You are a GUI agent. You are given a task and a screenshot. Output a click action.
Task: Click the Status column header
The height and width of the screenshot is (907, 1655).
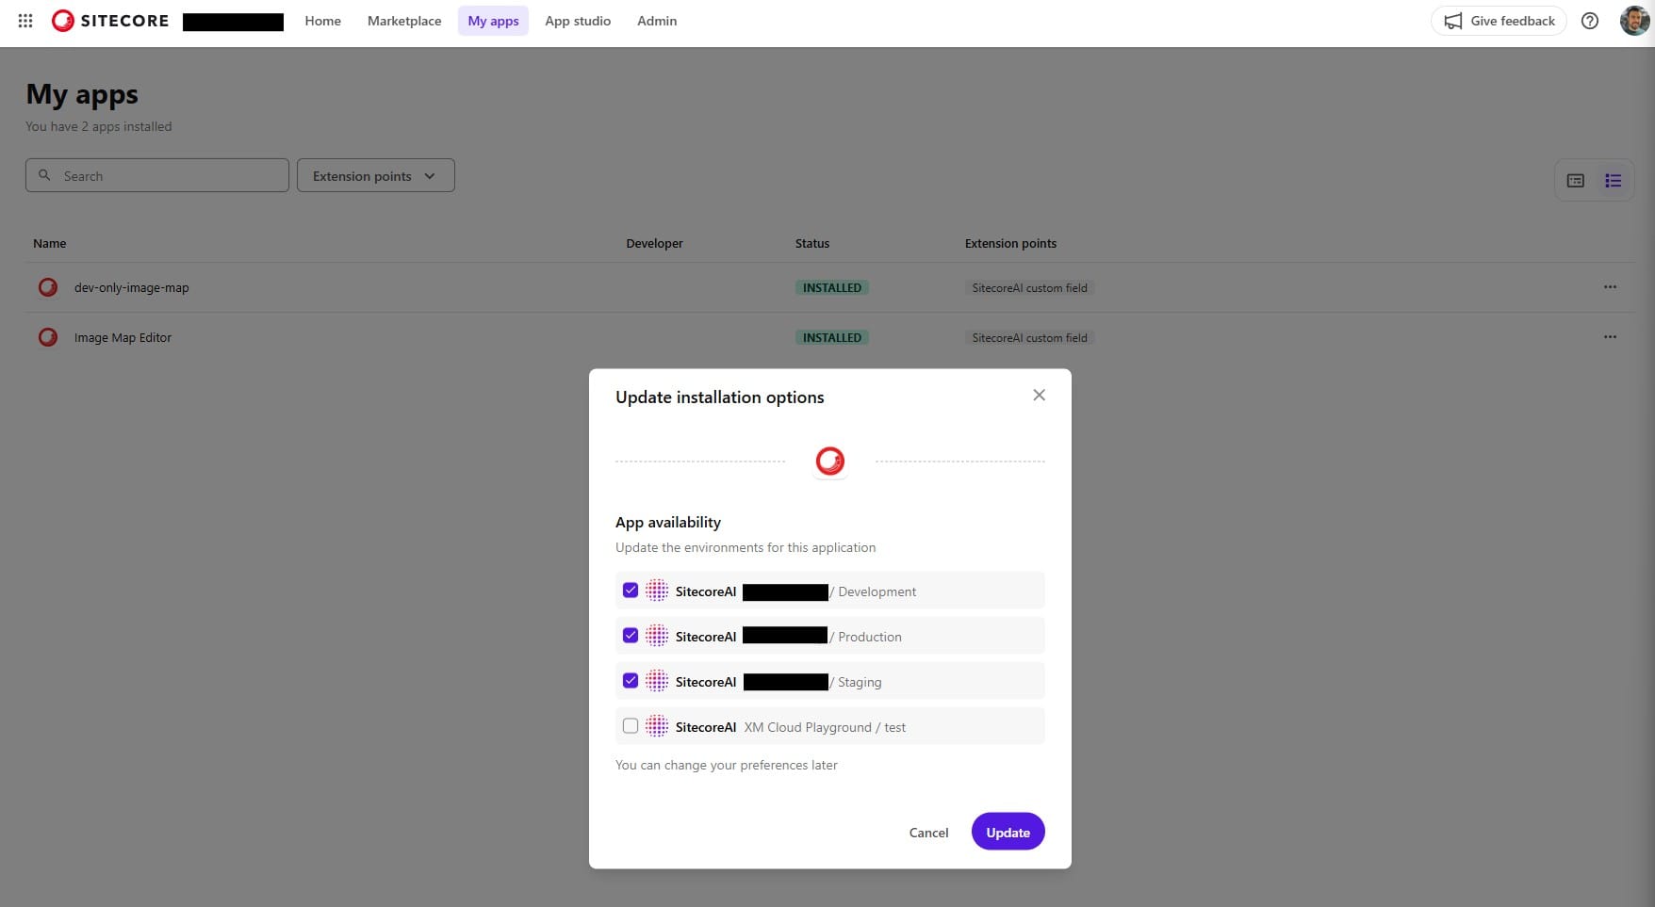pos(812,243)
